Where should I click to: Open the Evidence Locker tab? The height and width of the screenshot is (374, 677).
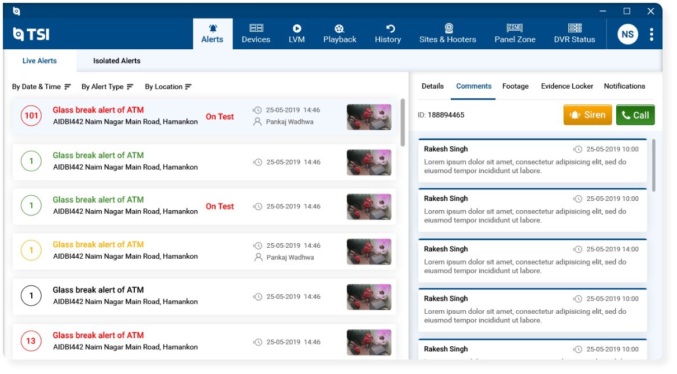point(567,86)
